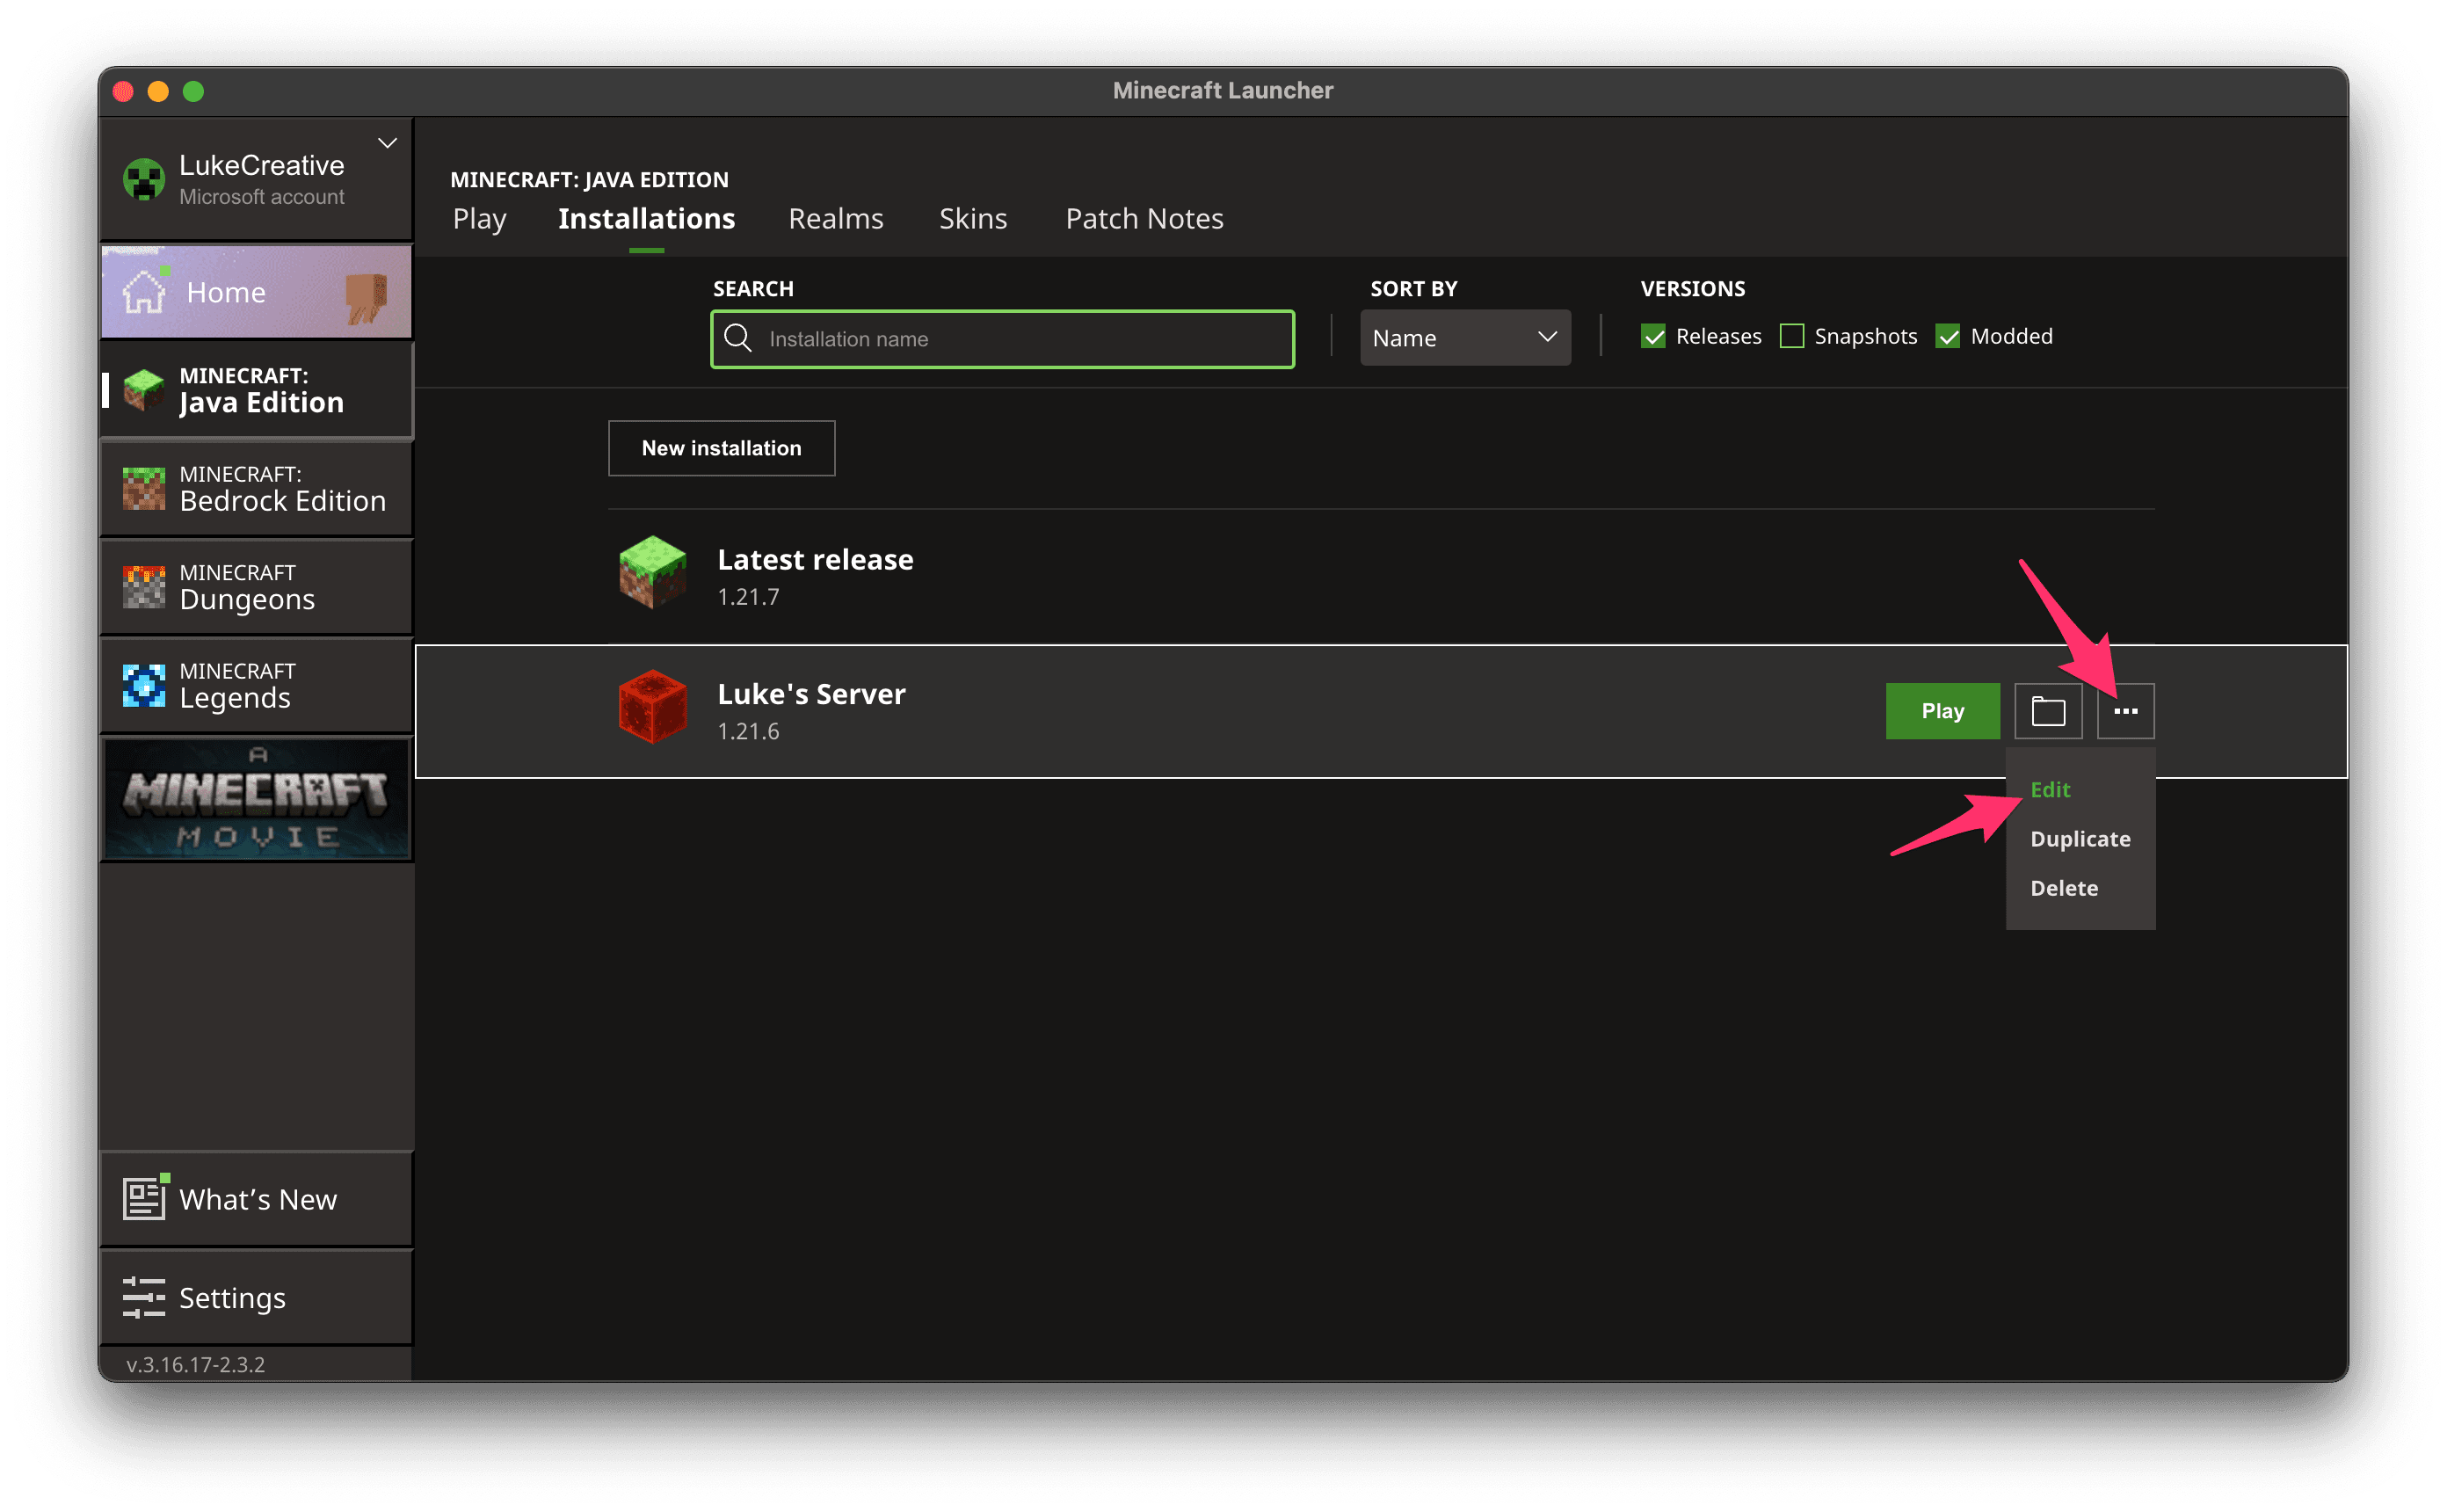Expand the LukeCreative account chevron
Image resolution: width=2447 pixels, height=1512 pixels.
388,143
